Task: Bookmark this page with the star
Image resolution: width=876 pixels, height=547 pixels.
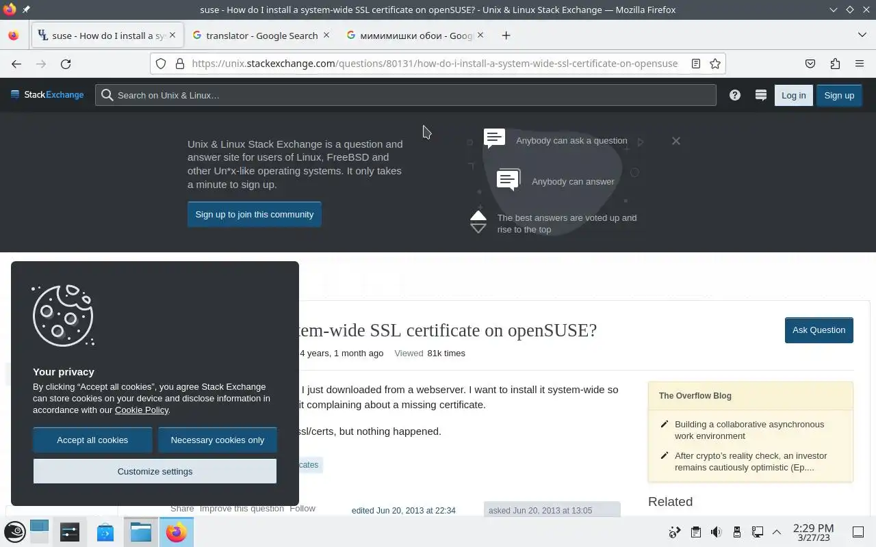Action: pos(715,64)
